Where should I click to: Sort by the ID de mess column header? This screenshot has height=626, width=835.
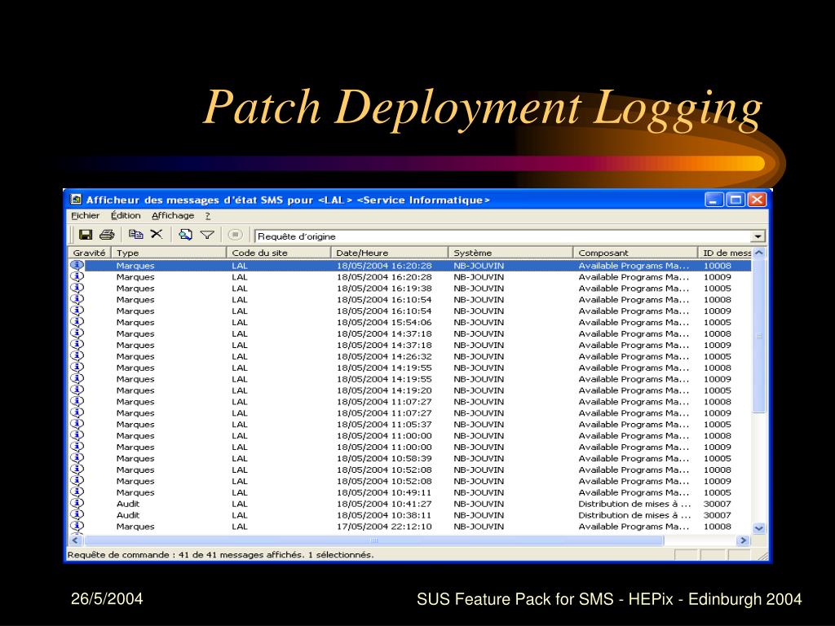(725, 253)
